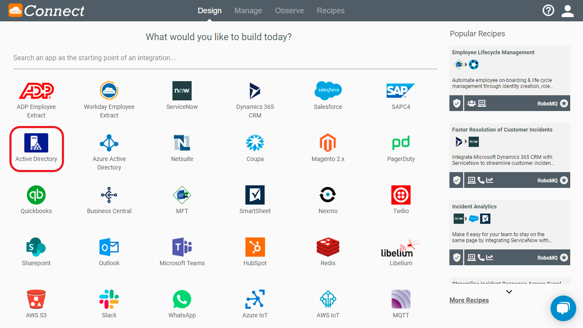Click chart icon on Incident Analytics recipe
This screenshot has height=328, width=583.
(490, 258)
